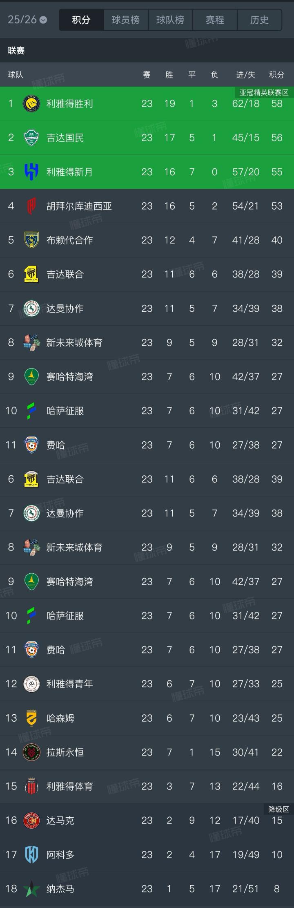The width and height of the screenshot is (294, 908).
Task: Tap the 阿科多 blue shield logo
Action: [31, 854]
